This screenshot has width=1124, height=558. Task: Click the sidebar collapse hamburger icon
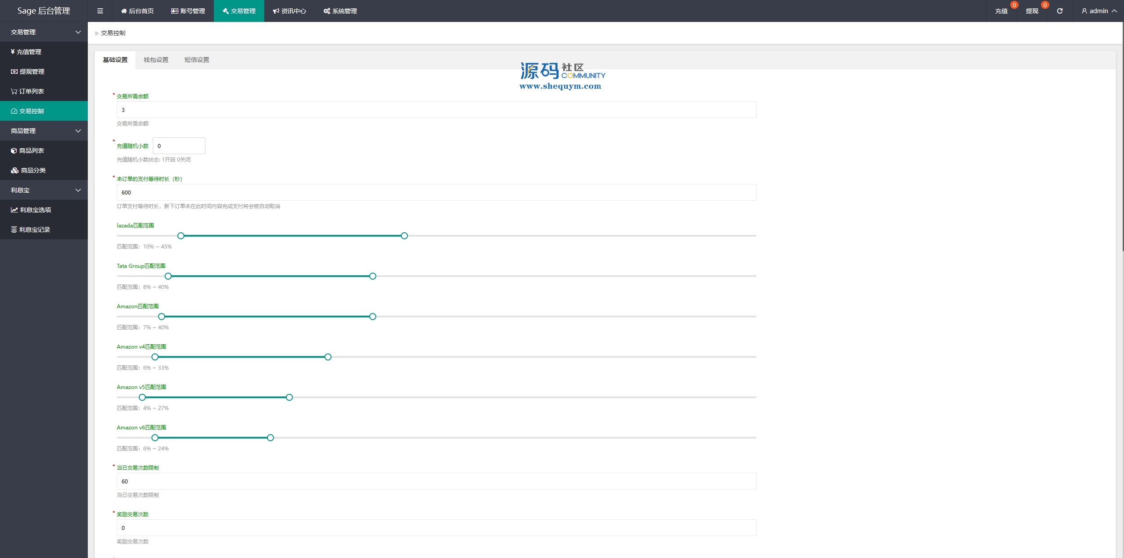[x=100, y=11]
